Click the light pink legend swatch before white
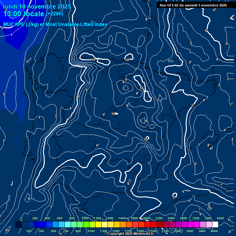236x236 pixels. pos(209,224)
